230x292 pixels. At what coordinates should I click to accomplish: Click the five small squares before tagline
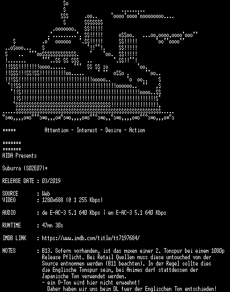9,130
